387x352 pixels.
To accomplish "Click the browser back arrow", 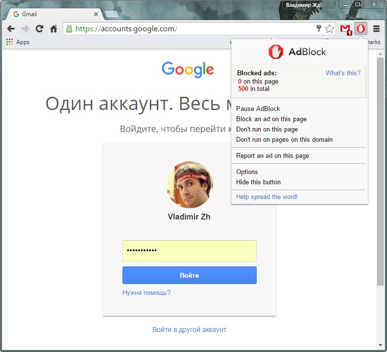I will [x=11, y=29].
